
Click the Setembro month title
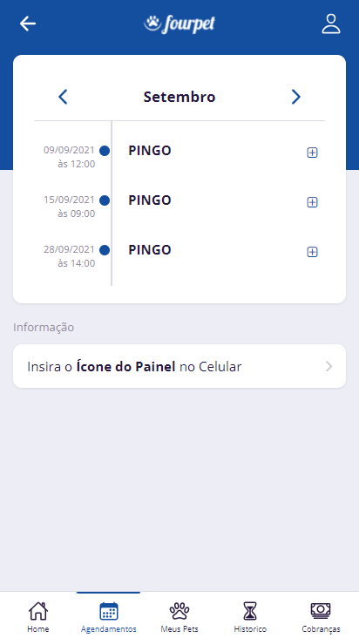(179, 97)
